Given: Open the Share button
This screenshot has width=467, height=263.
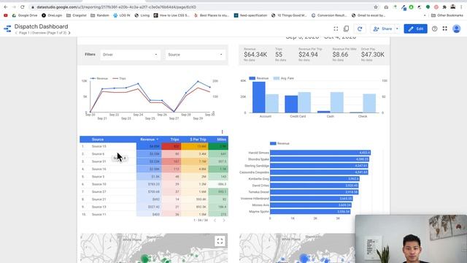Looking at the screenshot, I should pos(382,28).
